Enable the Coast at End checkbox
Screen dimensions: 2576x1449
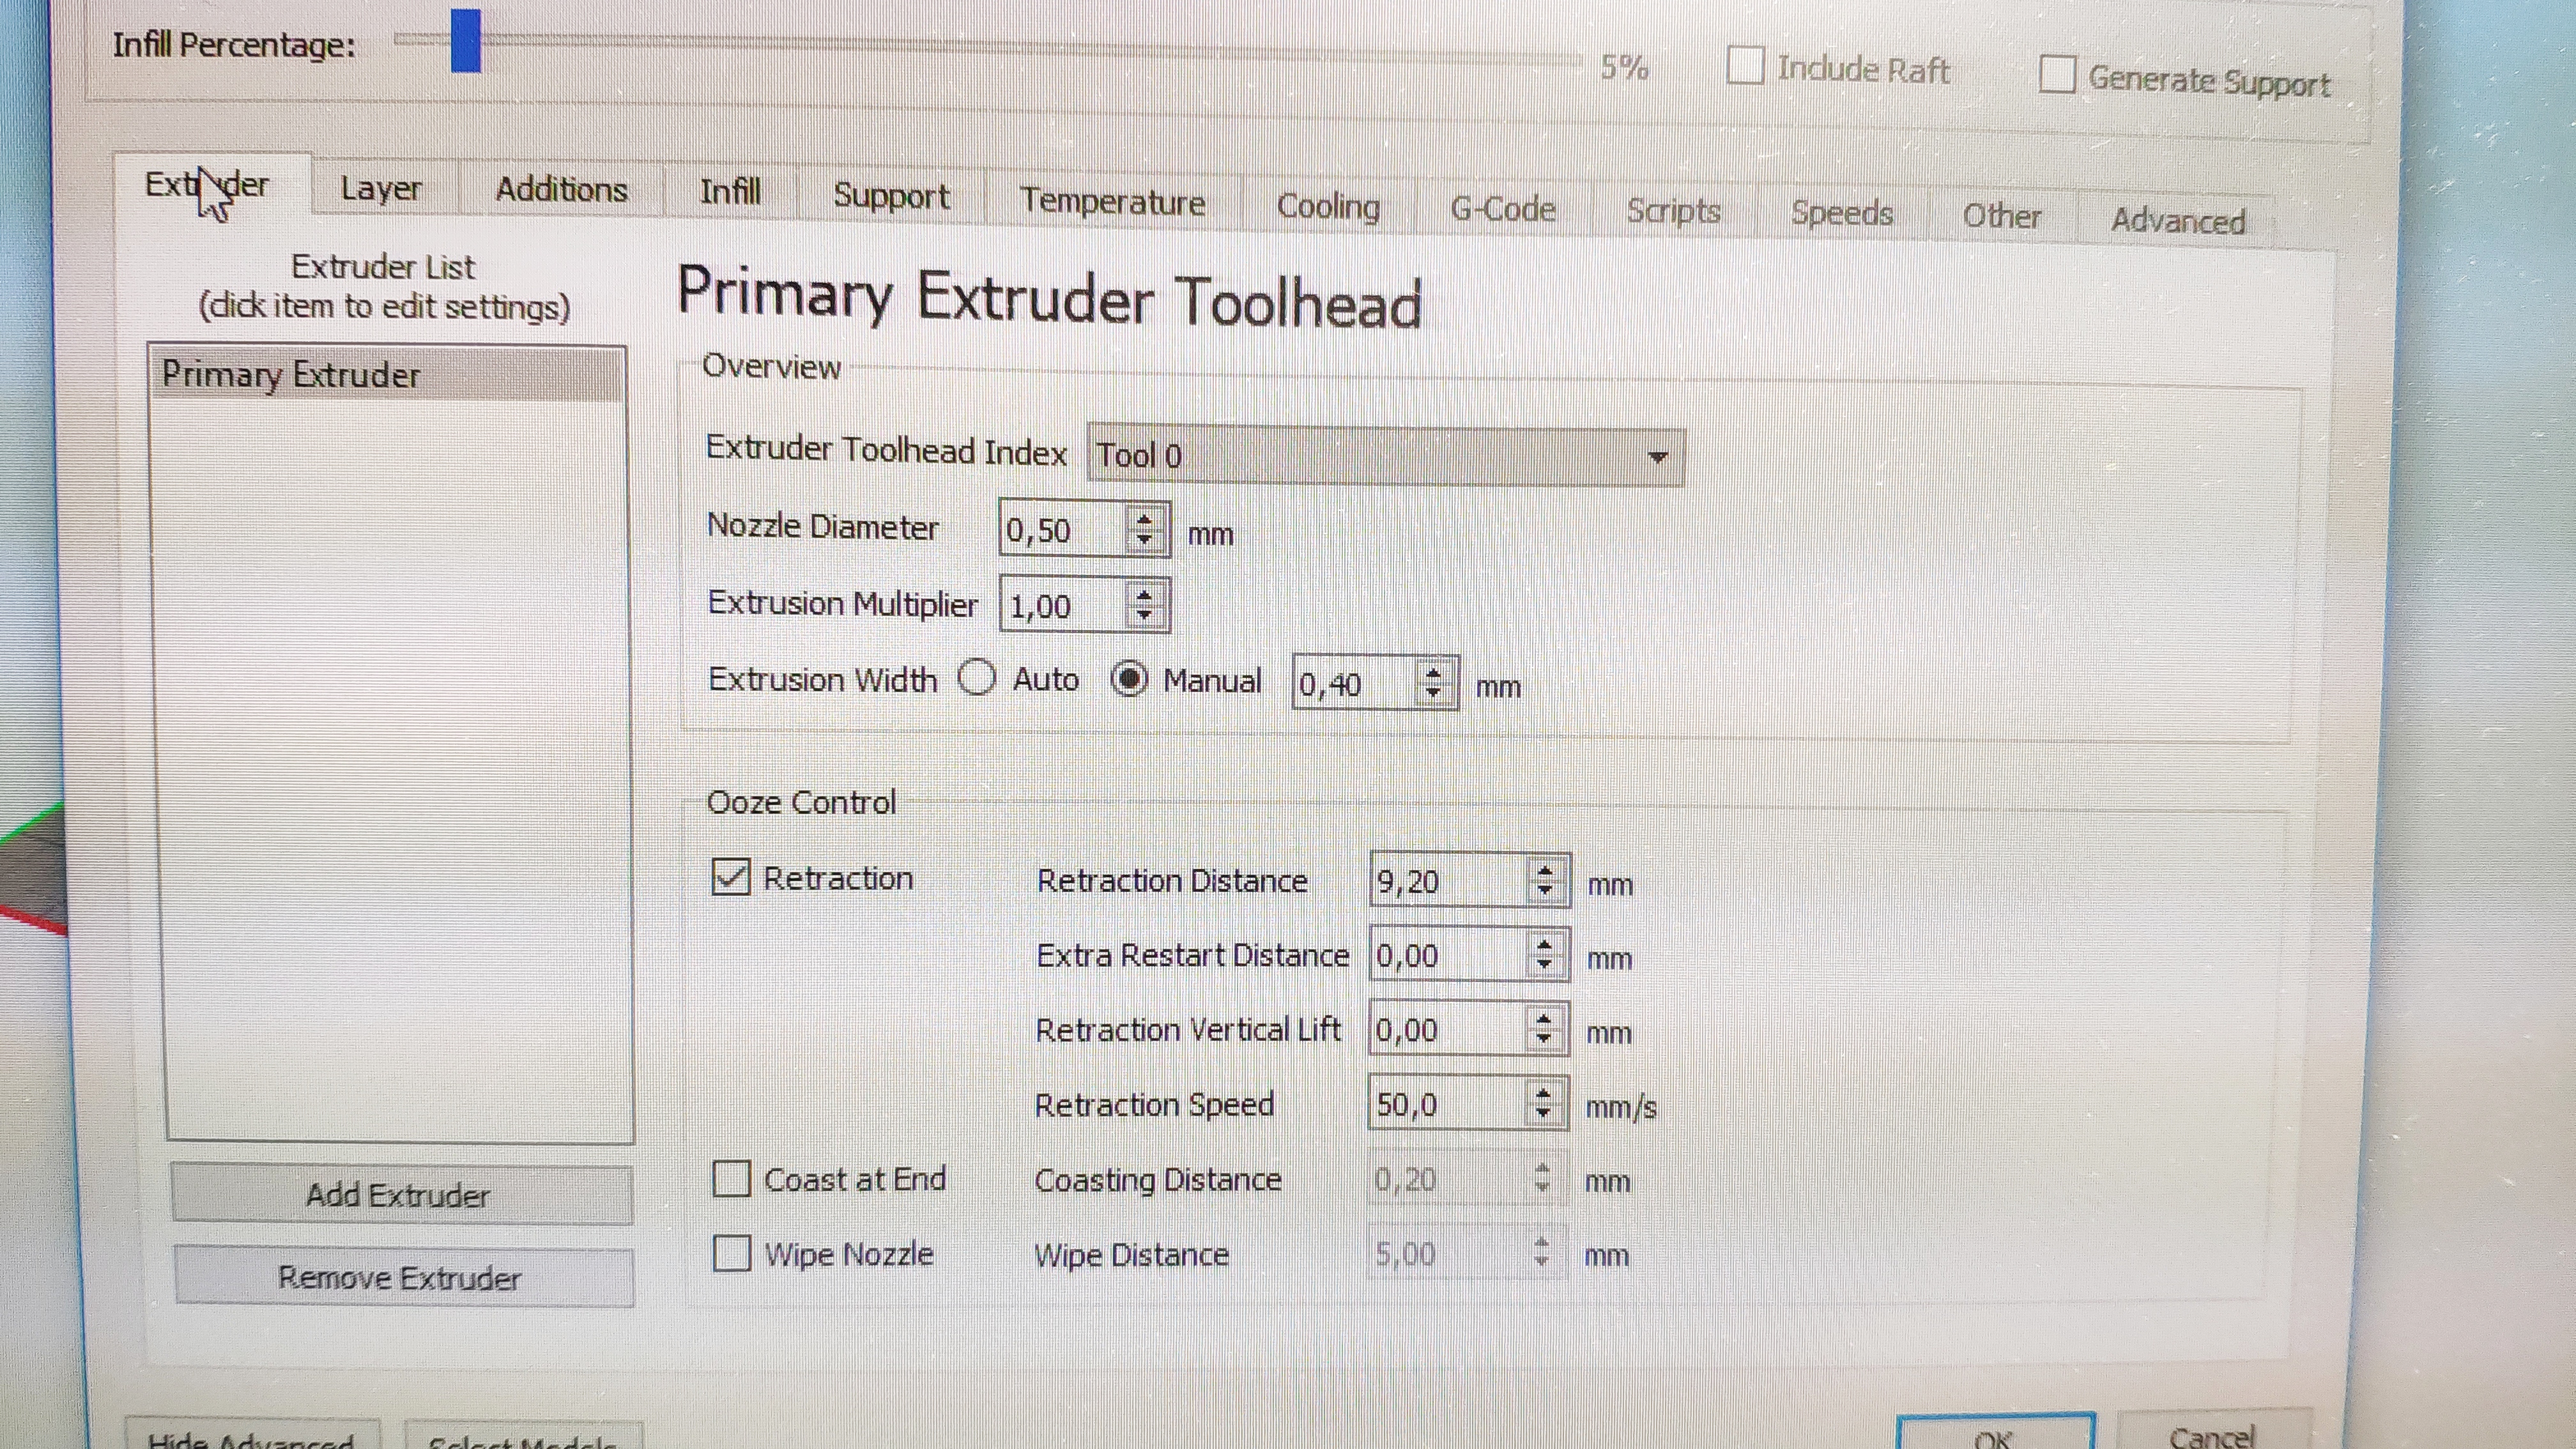(x=731, y=1179)
